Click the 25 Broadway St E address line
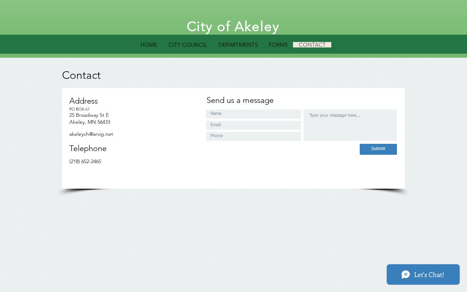Image resolution: width=467 pixels, height=292 pixels. [89, 115]
